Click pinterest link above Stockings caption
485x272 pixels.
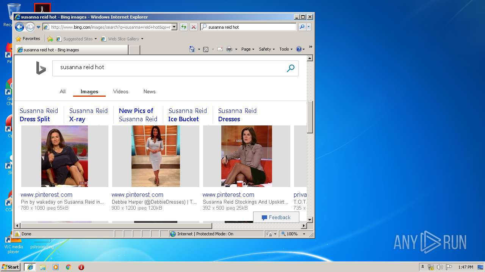tap(228, 195)
